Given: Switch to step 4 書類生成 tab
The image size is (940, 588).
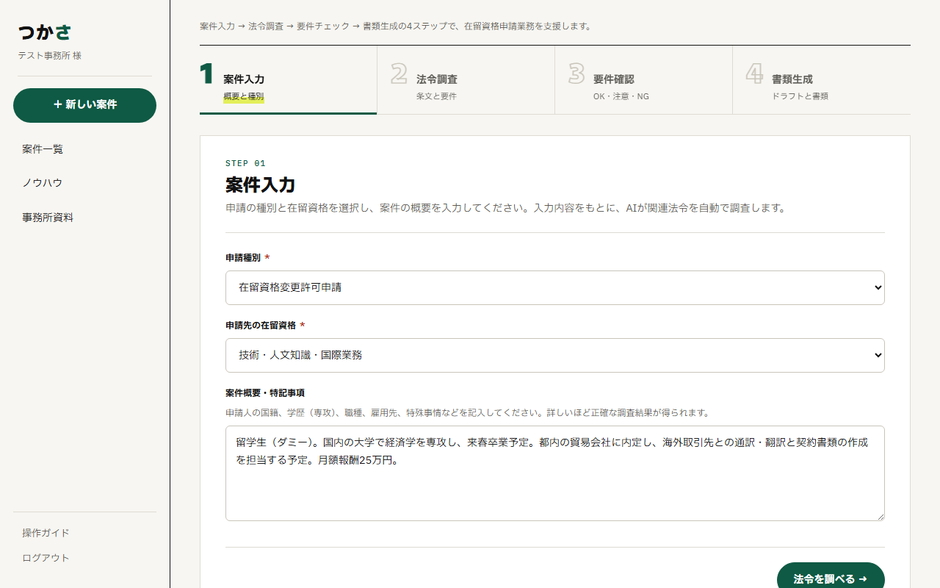Looking at the screenshot, I should (821, 80).
